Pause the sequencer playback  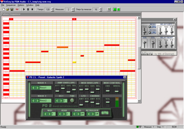point(28,9)
